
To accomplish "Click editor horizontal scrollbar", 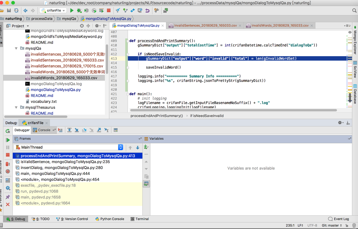I will pos(233,110).
